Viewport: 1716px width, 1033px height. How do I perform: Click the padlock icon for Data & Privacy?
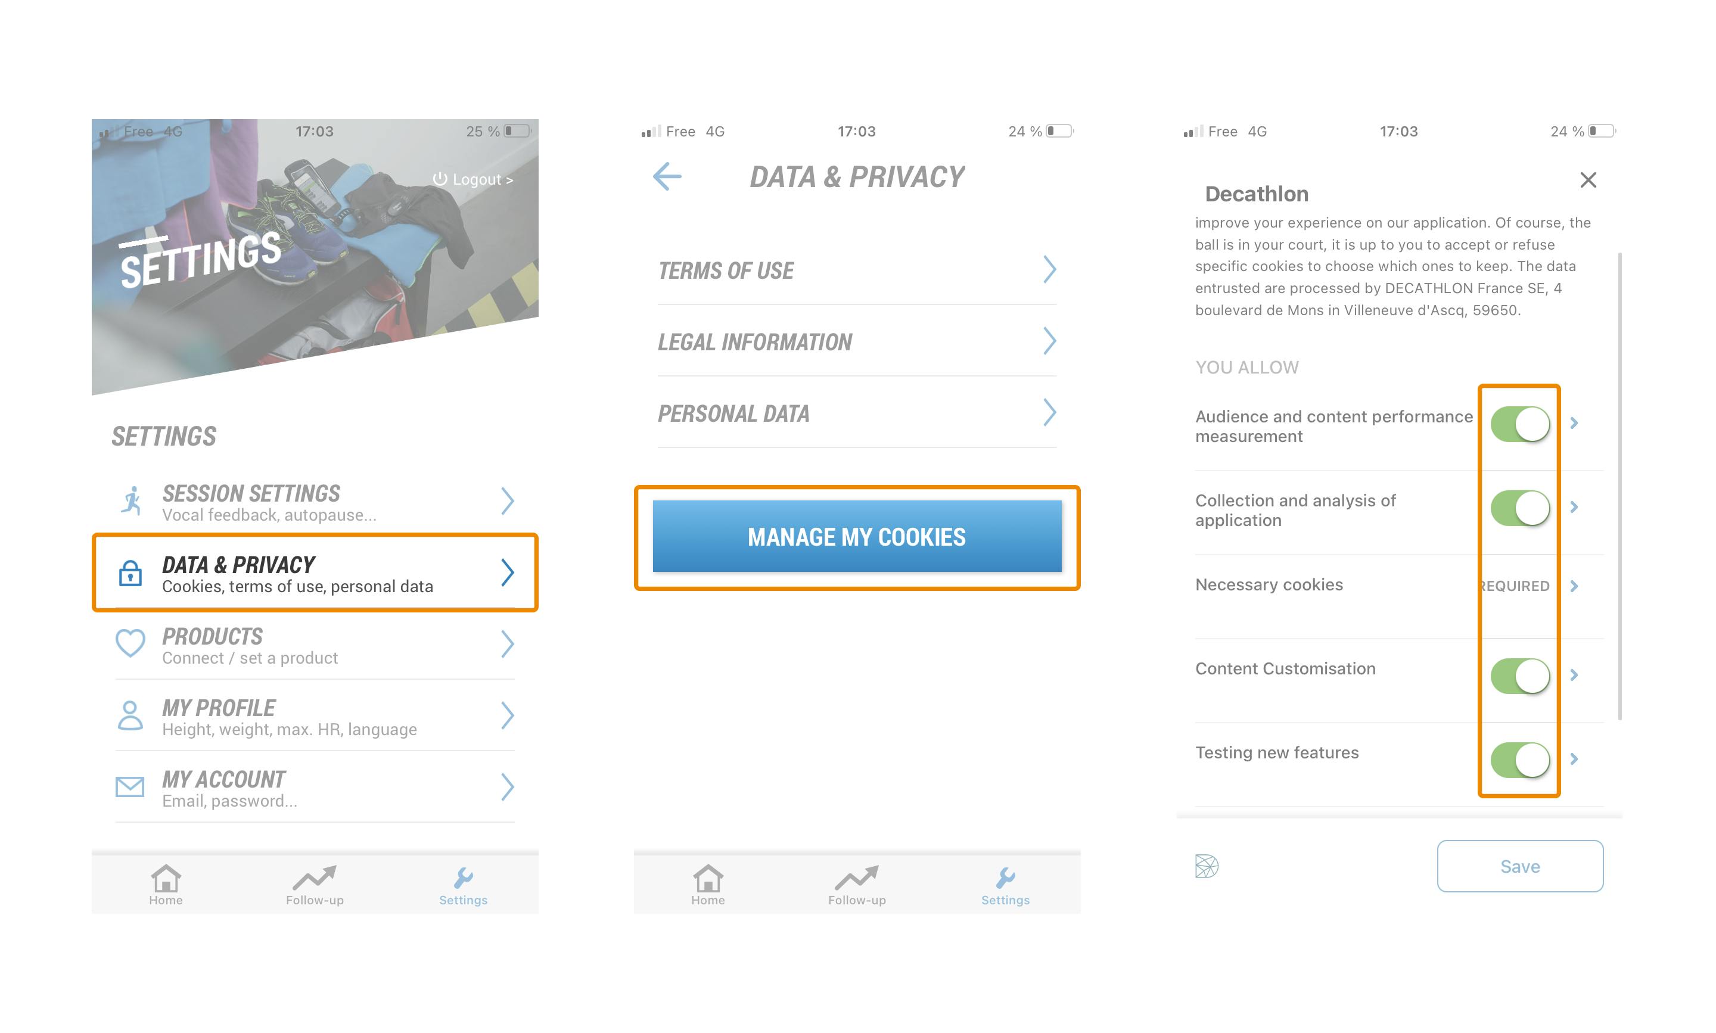pyautogui.click(x=130, y=572)
